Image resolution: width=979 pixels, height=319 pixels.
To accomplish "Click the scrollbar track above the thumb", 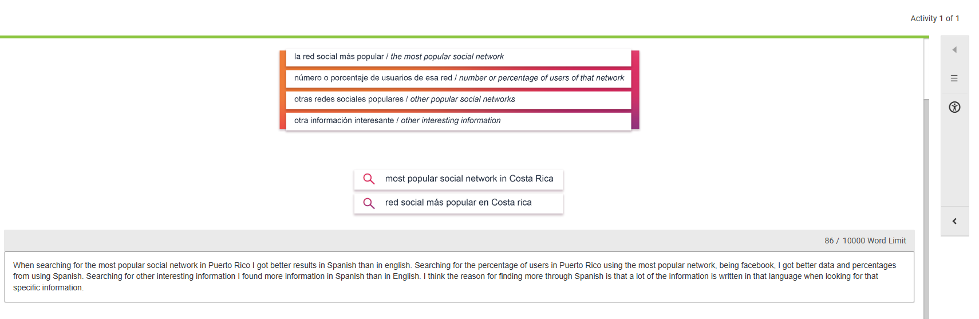I will (x=926, y=69).
